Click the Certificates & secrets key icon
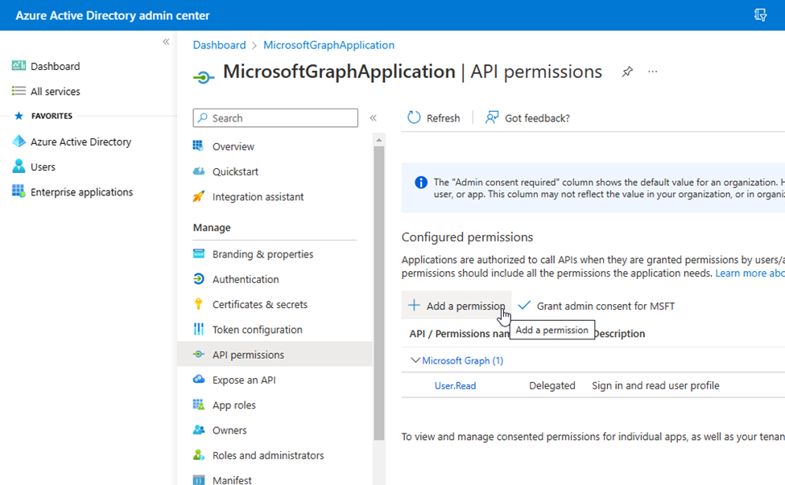The image size is (785, 485). click(199, 303)
